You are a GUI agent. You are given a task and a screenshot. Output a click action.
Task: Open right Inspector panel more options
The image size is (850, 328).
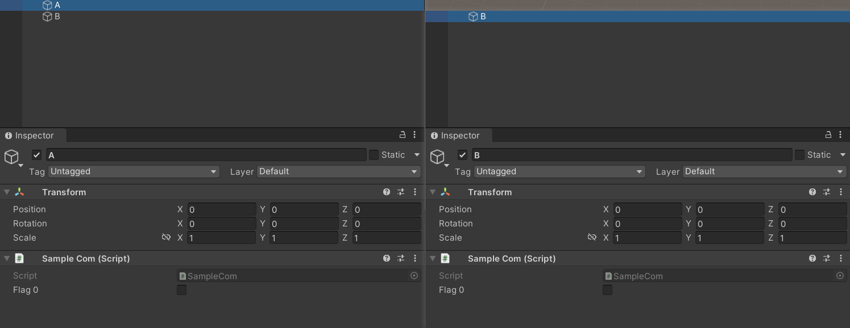coord(840,135)
